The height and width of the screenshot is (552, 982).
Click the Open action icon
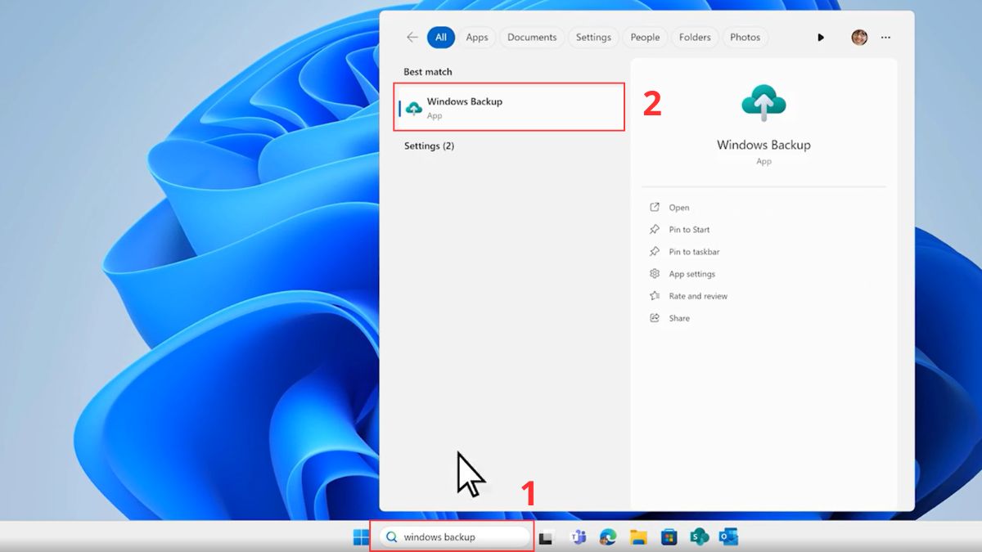click(x=654, y=208)
